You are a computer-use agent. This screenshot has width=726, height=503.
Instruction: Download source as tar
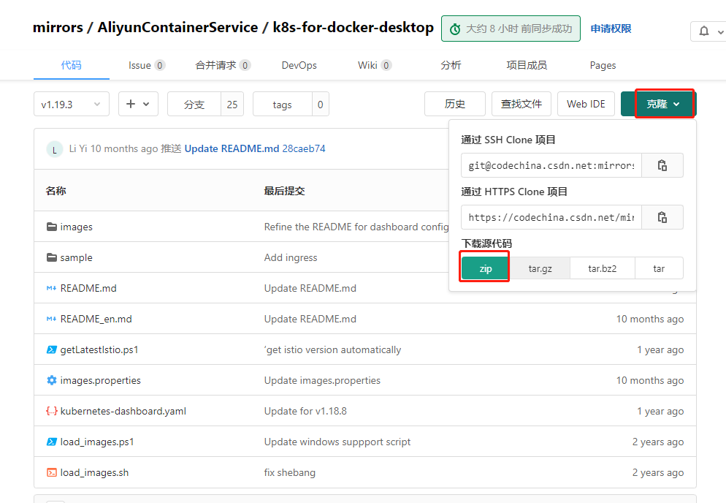(659, 268)
